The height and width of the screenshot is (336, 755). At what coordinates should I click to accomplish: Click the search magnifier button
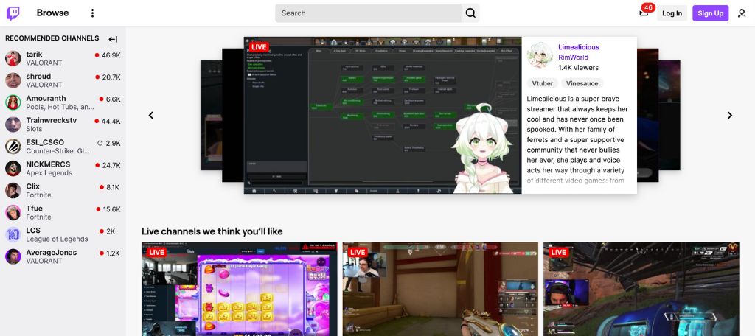[x=470, y=13]
